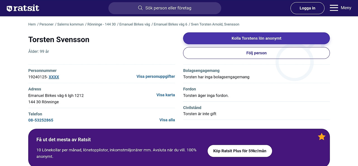Viewport: 358px width, 166px height.
Task: Go to Hem breadcrumb
Action: (32, 24)
